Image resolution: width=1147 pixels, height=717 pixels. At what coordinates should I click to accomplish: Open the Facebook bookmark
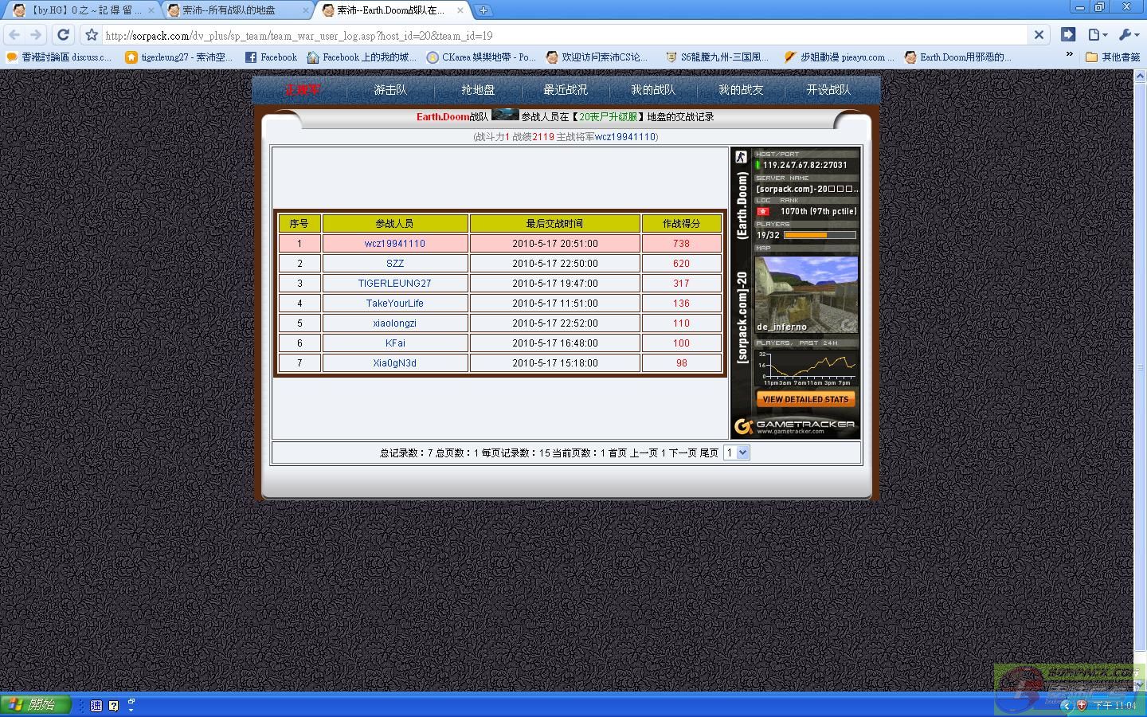point(271,57)
